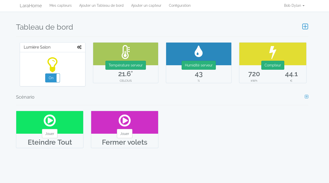Click the Température serveur button
This screenshot has height=183, width=329.
[x=126, y=65]
